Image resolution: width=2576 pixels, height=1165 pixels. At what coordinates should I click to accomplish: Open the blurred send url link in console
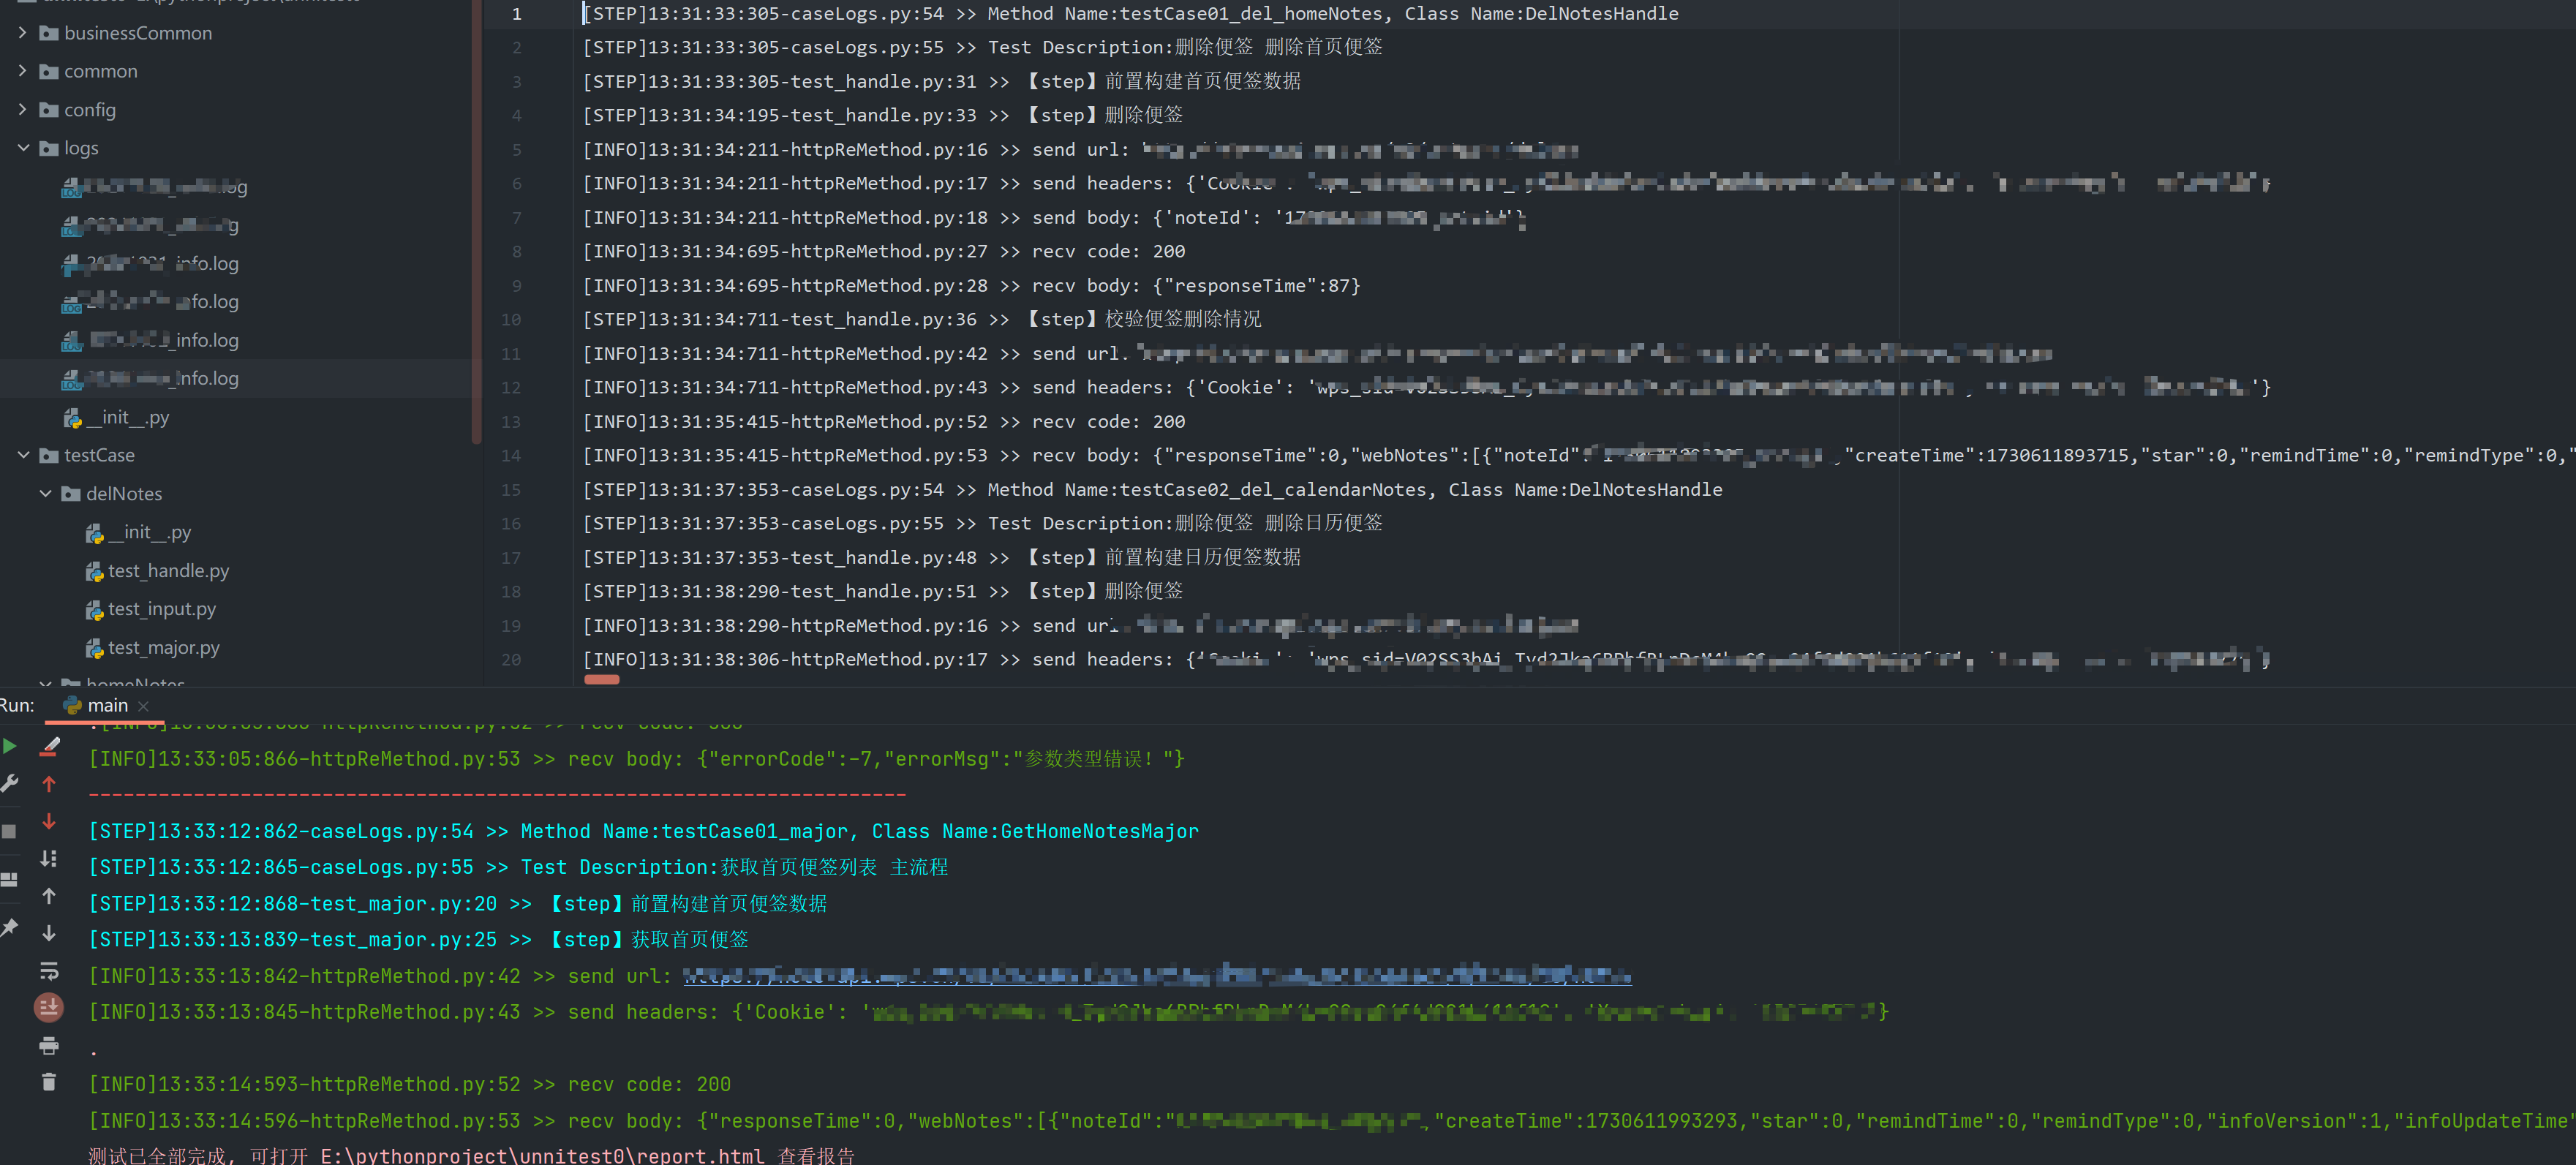[x=1157, y=975]
